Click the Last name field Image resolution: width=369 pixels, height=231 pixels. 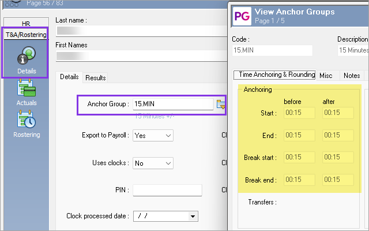[141, 31]
